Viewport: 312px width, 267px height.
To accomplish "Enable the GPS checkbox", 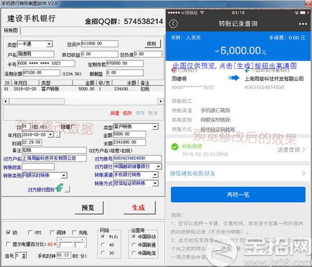I will [30, 232].
